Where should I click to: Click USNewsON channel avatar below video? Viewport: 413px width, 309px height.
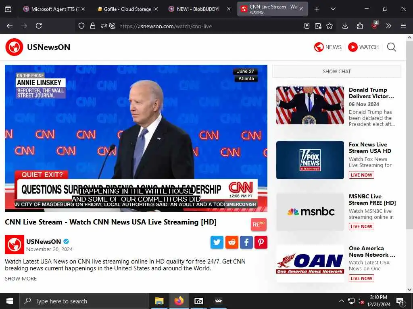[15, 245]
